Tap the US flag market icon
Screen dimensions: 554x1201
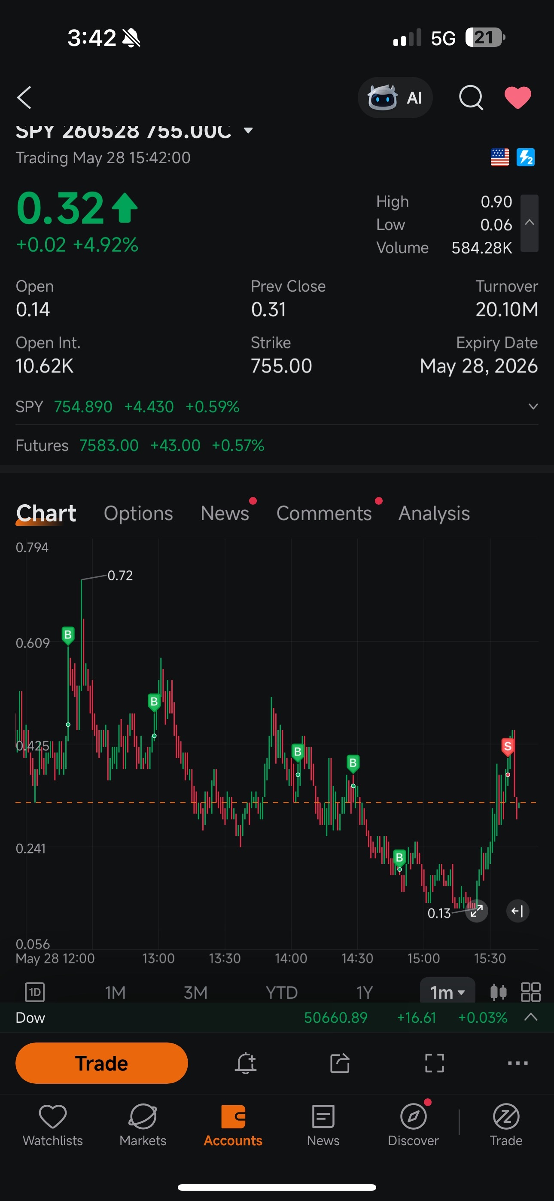coord(499,158)
